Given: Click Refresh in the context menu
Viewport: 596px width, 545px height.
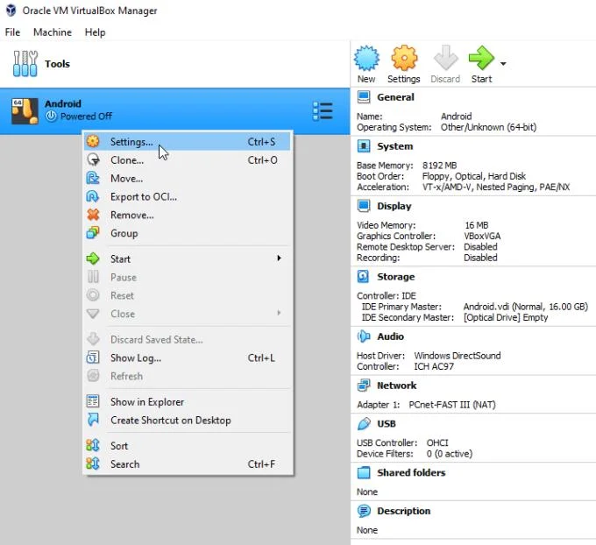Looking at the screenshot, I should point(188,376).
